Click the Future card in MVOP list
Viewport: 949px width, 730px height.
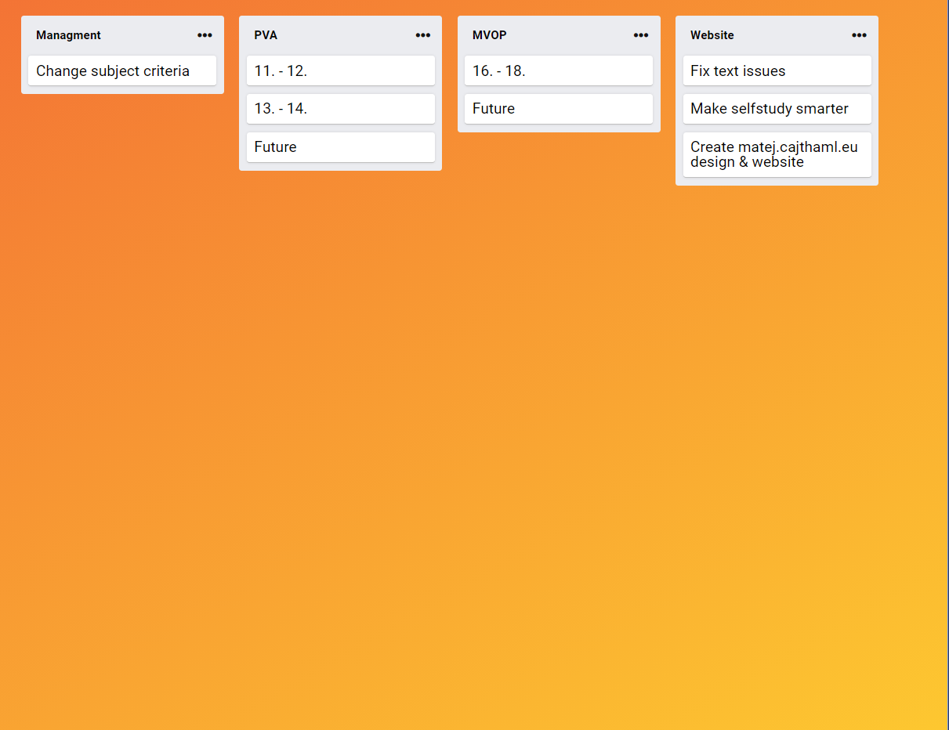click(x=558, y=109)
